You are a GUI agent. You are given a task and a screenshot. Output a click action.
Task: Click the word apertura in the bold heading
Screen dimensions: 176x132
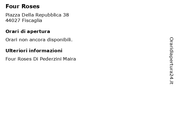38,32
